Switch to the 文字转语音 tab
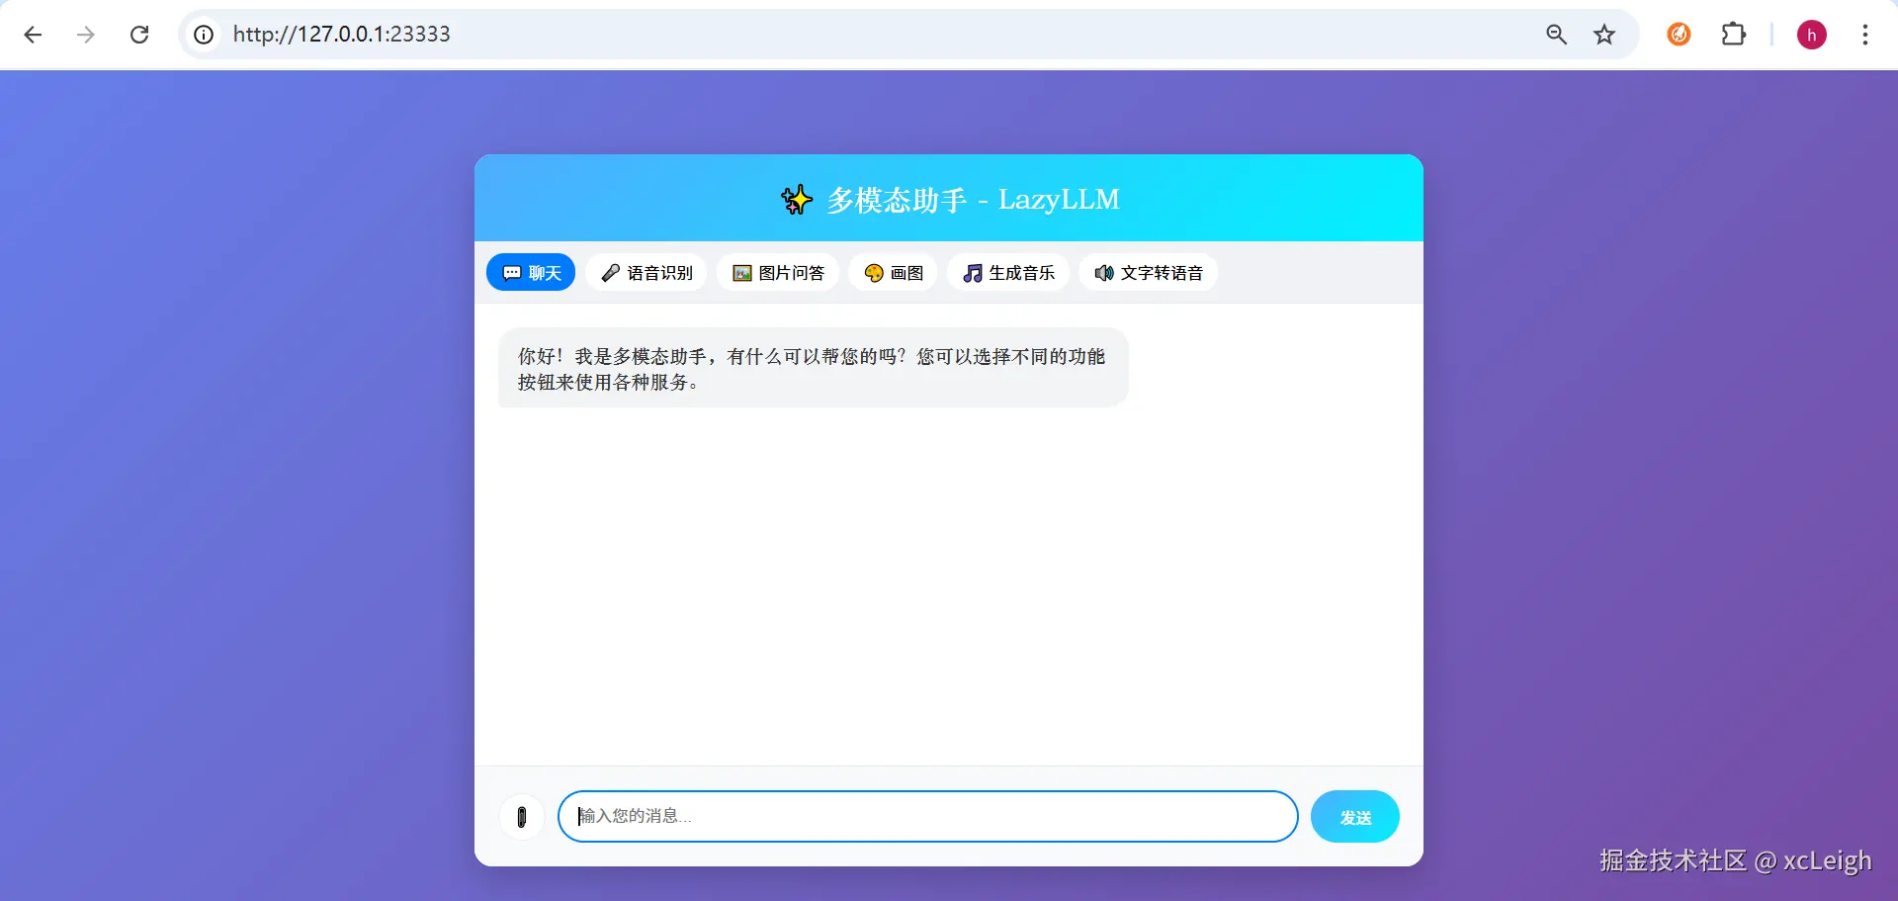Screen dimensions: 1898x901 pyautogui.click(x=1148, y=272)
